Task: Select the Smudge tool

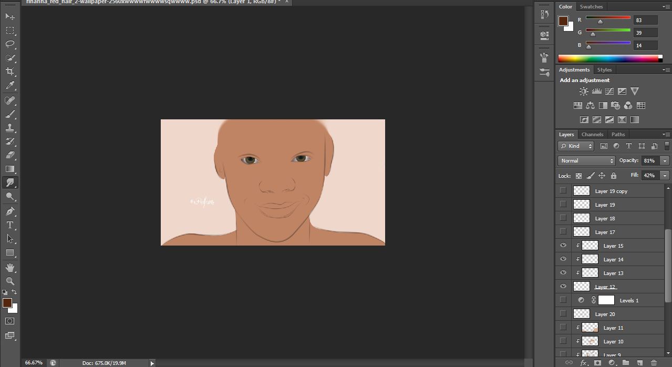Action: (x=10, y=182)
